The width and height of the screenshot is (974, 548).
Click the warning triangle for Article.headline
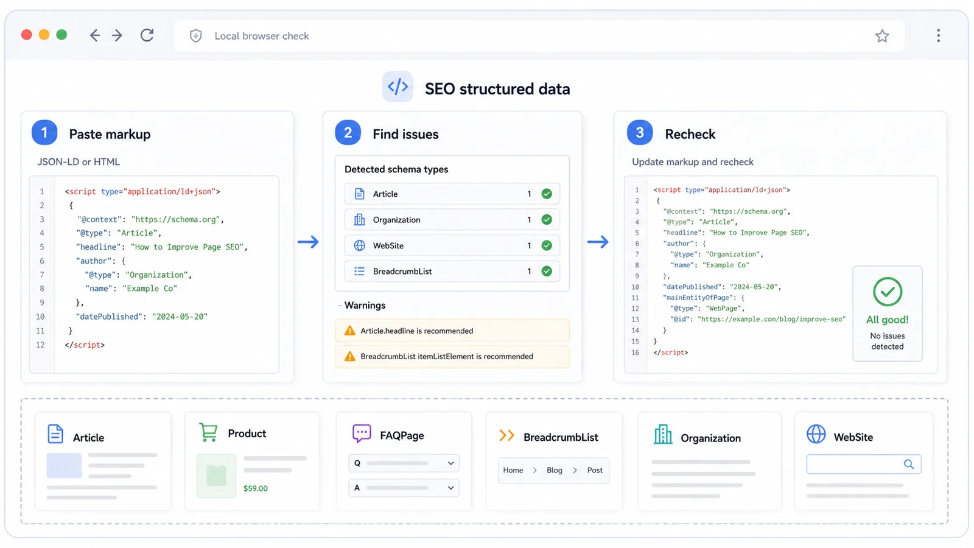pos(349,331)
